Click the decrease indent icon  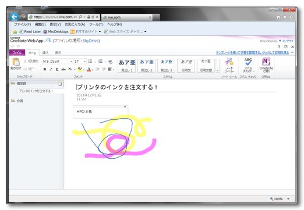[x=98, y=69]
